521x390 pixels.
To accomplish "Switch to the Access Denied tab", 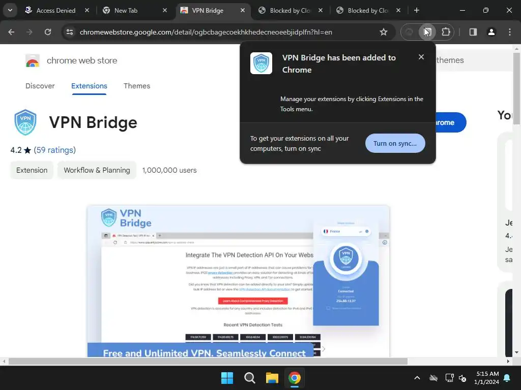I will click(56, 10).
